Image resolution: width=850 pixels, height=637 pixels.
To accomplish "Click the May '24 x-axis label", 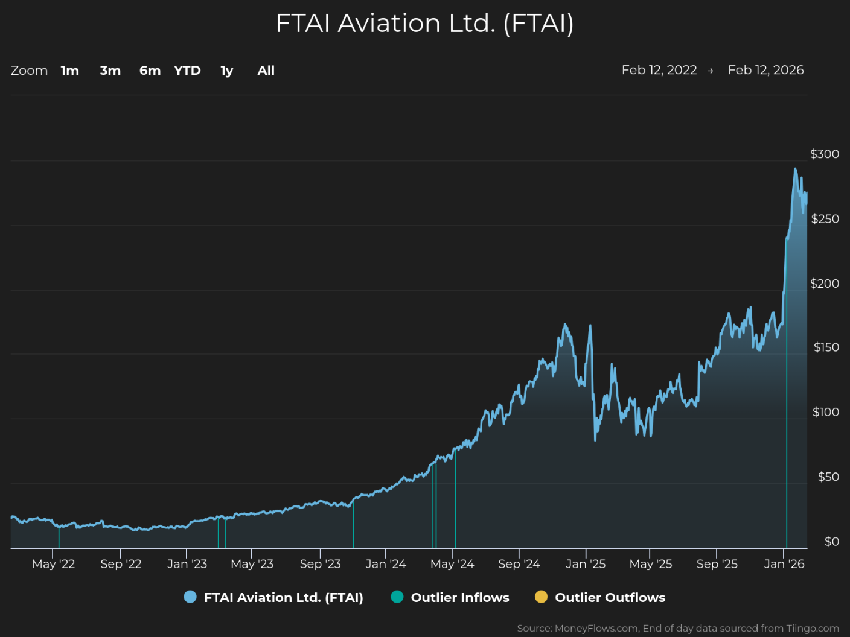I will (x=452, y=563).
